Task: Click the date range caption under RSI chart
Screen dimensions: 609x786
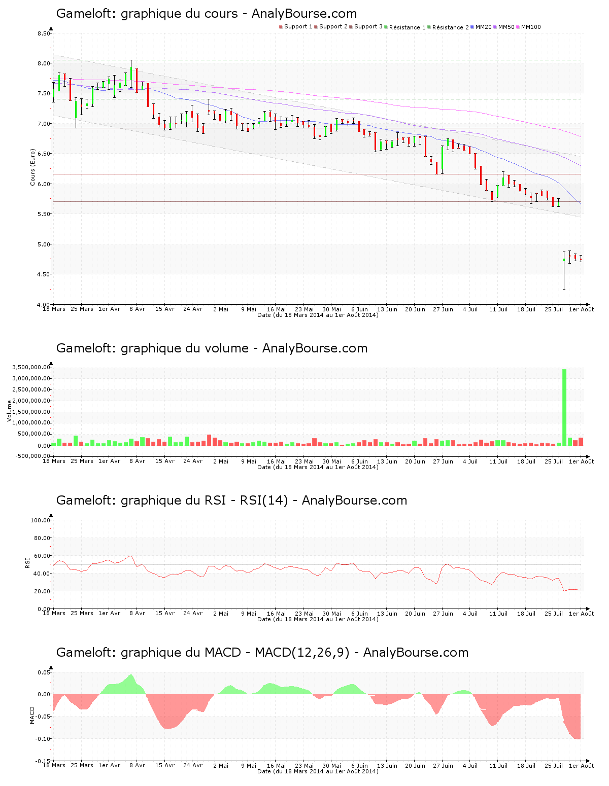Action: (318, 619)
